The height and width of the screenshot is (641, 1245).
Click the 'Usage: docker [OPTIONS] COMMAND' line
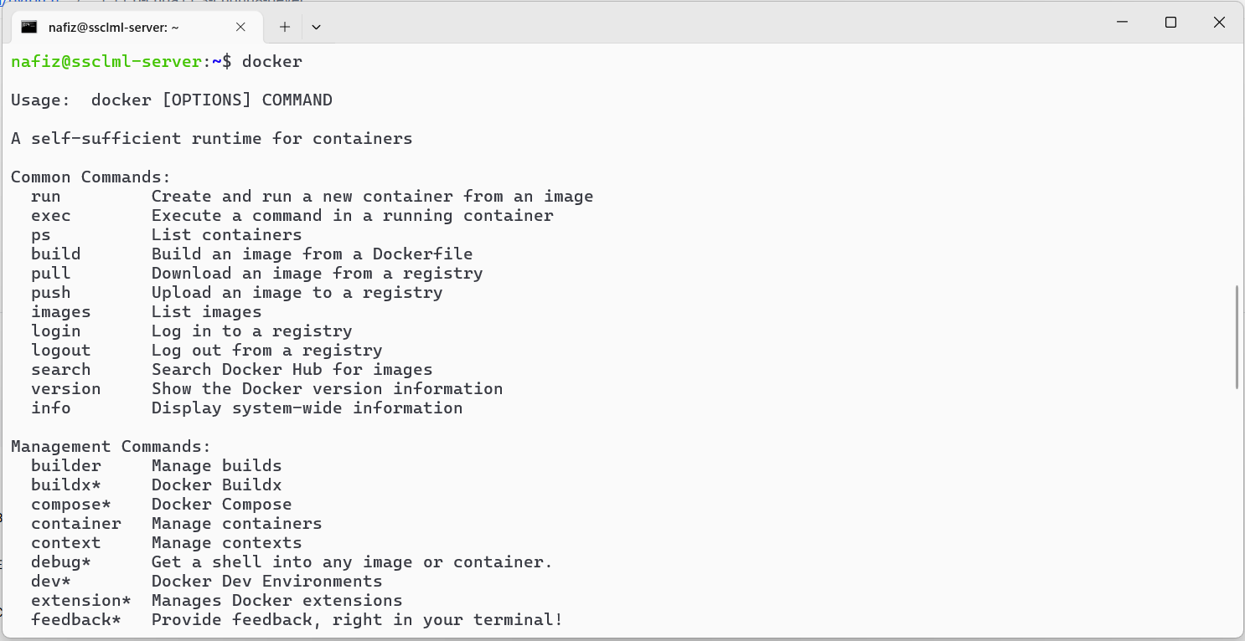(172, 100)
